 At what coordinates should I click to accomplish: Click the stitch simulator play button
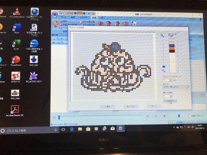pos(155,116)
